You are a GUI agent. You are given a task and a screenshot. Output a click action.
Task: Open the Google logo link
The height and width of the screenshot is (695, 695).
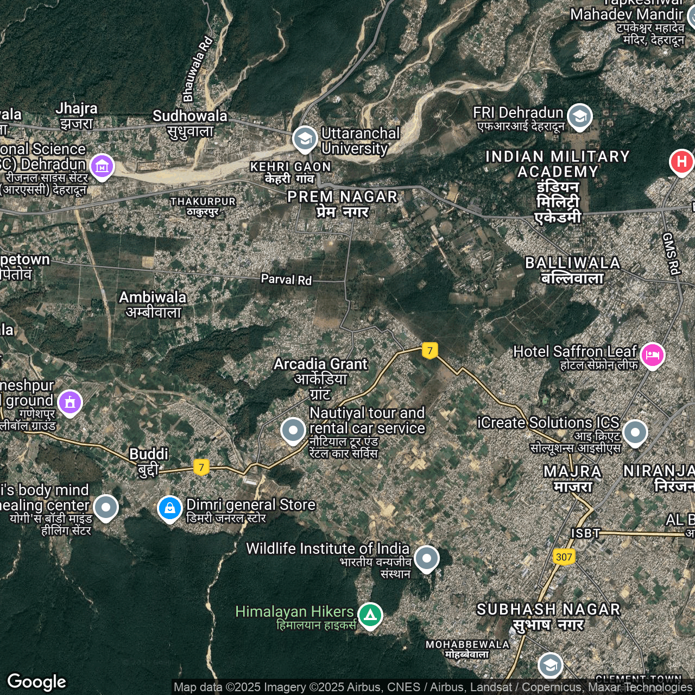click(37, 681)
